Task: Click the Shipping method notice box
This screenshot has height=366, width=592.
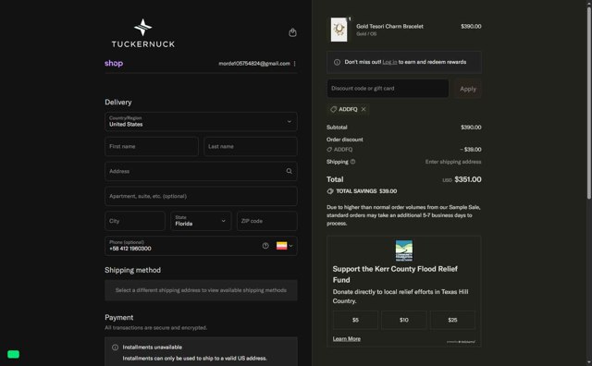Action: (201, 290)
